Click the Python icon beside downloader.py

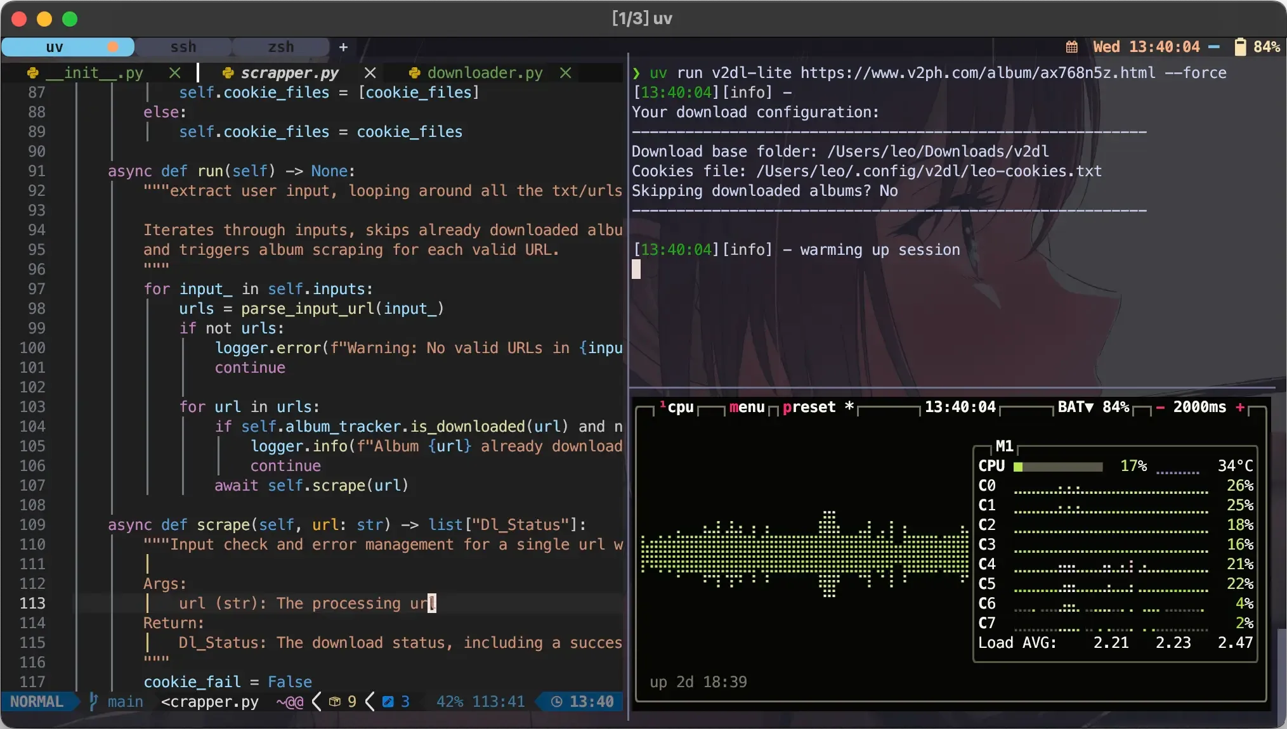point(415,73)
